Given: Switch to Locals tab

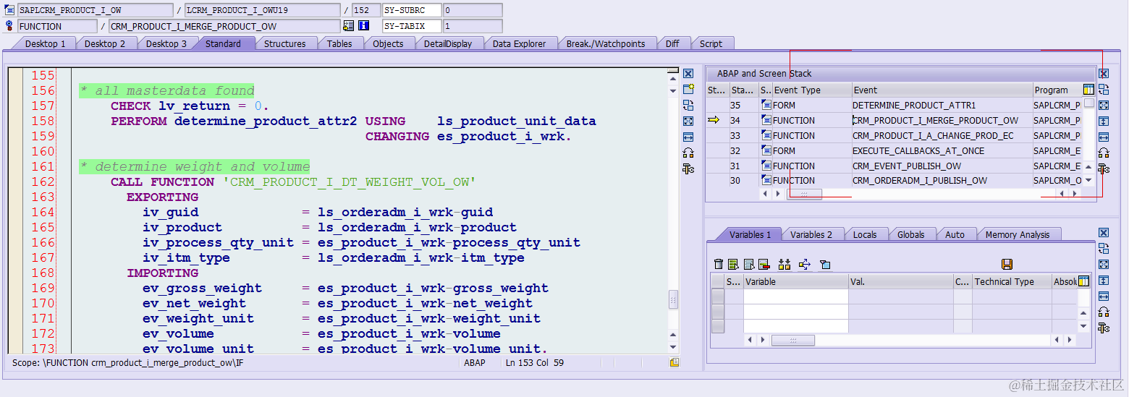Looking at the screenshot, I should 865,234.
